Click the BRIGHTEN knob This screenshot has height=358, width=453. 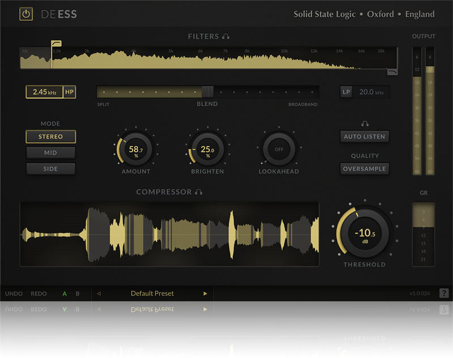click(207, 149)
